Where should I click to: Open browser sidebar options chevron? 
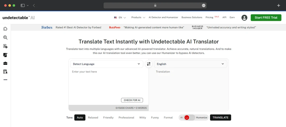pos(28,6)
